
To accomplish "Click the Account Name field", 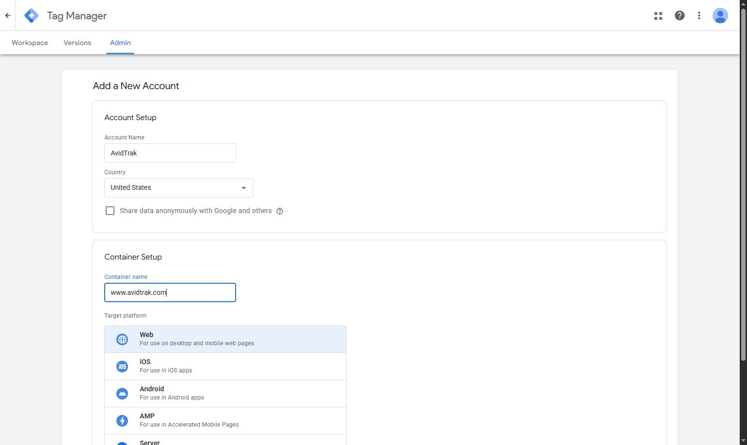I will pos(170,153).
